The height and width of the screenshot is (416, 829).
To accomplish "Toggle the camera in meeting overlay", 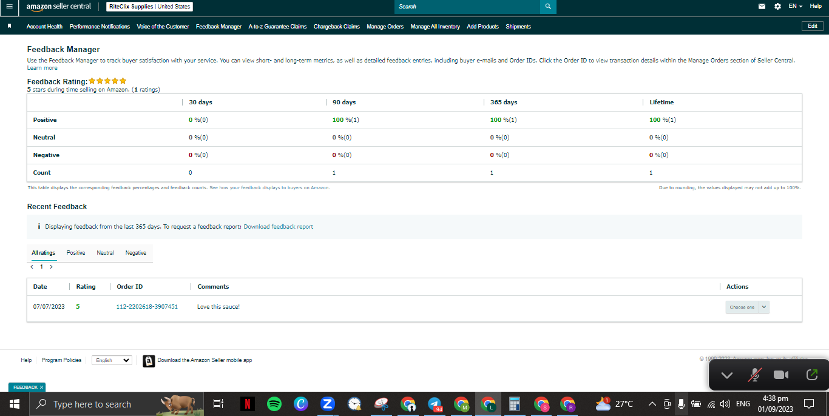I will pyautogui.click(x=781, y=375).
